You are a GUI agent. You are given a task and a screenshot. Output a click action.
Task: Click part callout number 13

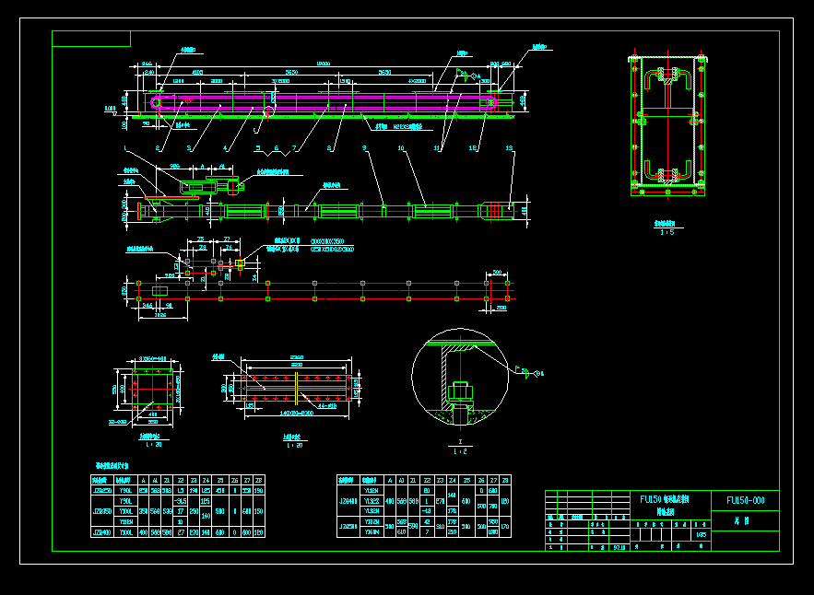[509, 148]
